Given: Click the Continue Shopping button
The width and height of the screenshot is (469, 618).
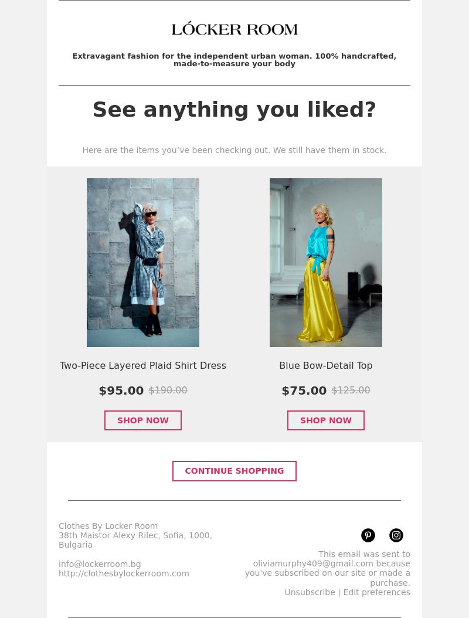Looking at the screenshot, I should [235, 471].
